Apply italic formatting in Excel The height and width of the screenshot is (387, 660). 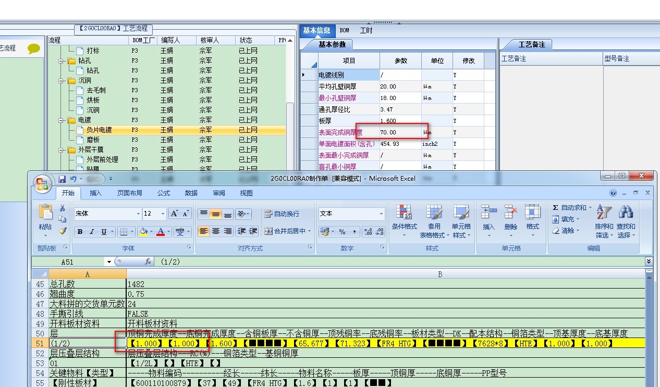tap(92, 232)
